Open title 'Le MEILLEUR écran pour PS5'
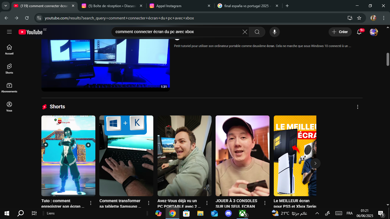Screen dimensions: 390x219 [295, 204]
